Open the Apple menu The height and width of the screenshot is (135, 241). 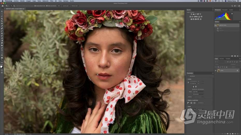coord(2,1)
